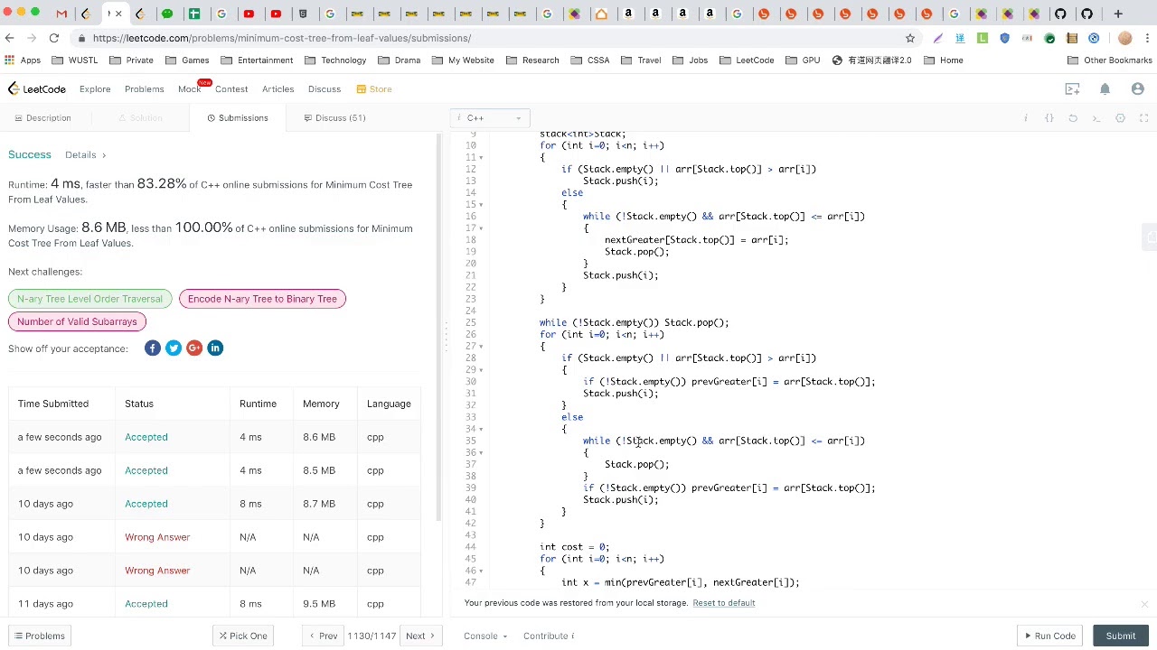
Task: Go to Explore in the navbar
Action: click(x=95, y=89)
